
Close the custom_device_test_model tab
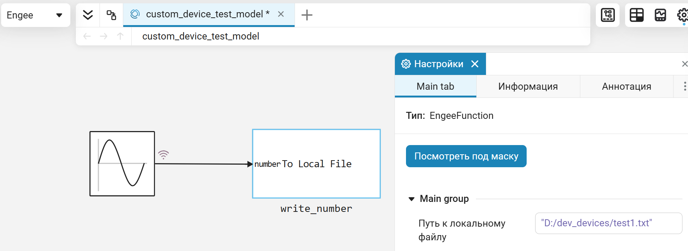[x=281, y=14]
